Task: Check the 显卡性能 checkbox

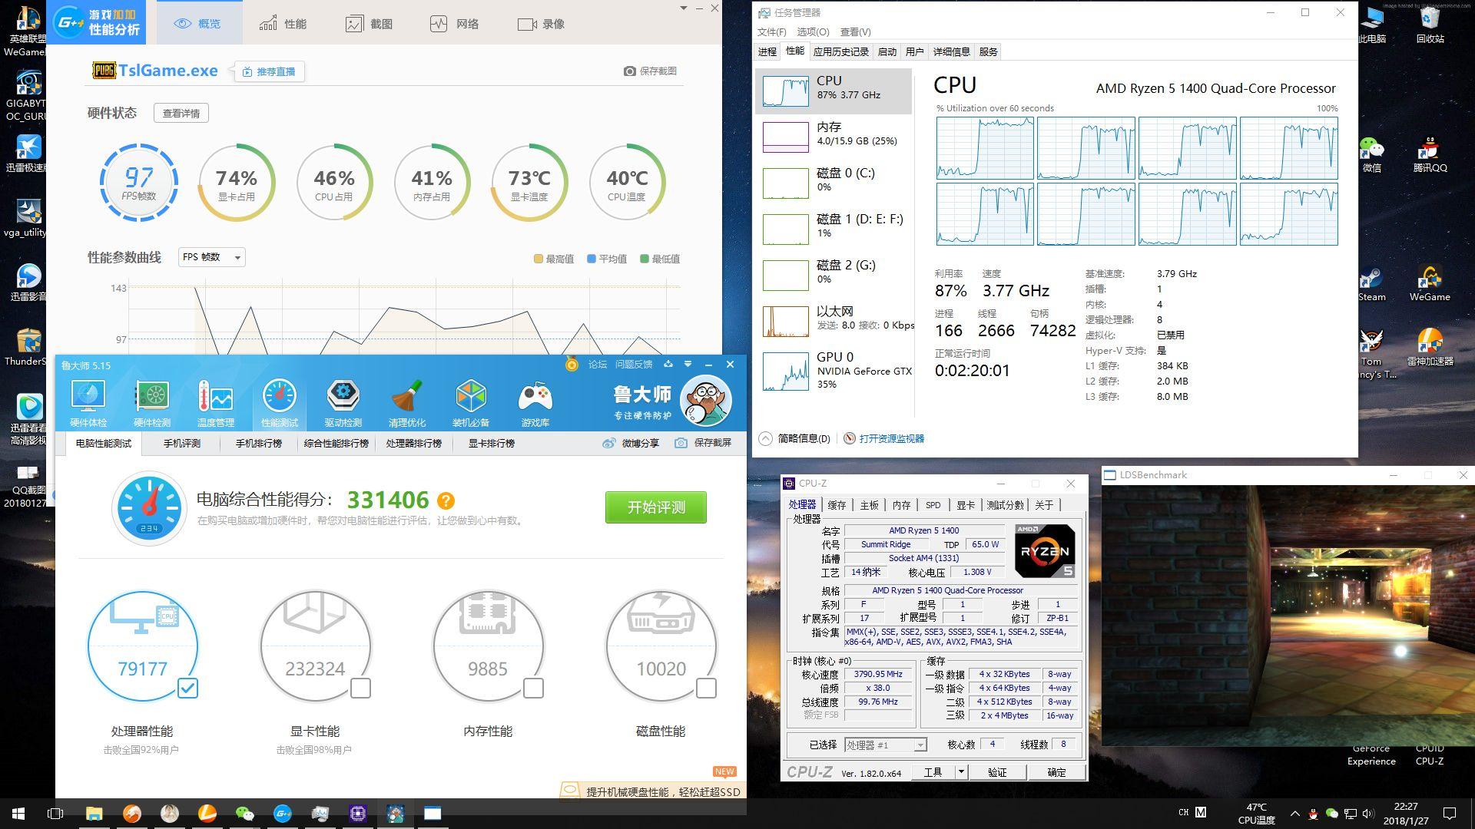Action: pyautogui.click(x=360, y=689)
